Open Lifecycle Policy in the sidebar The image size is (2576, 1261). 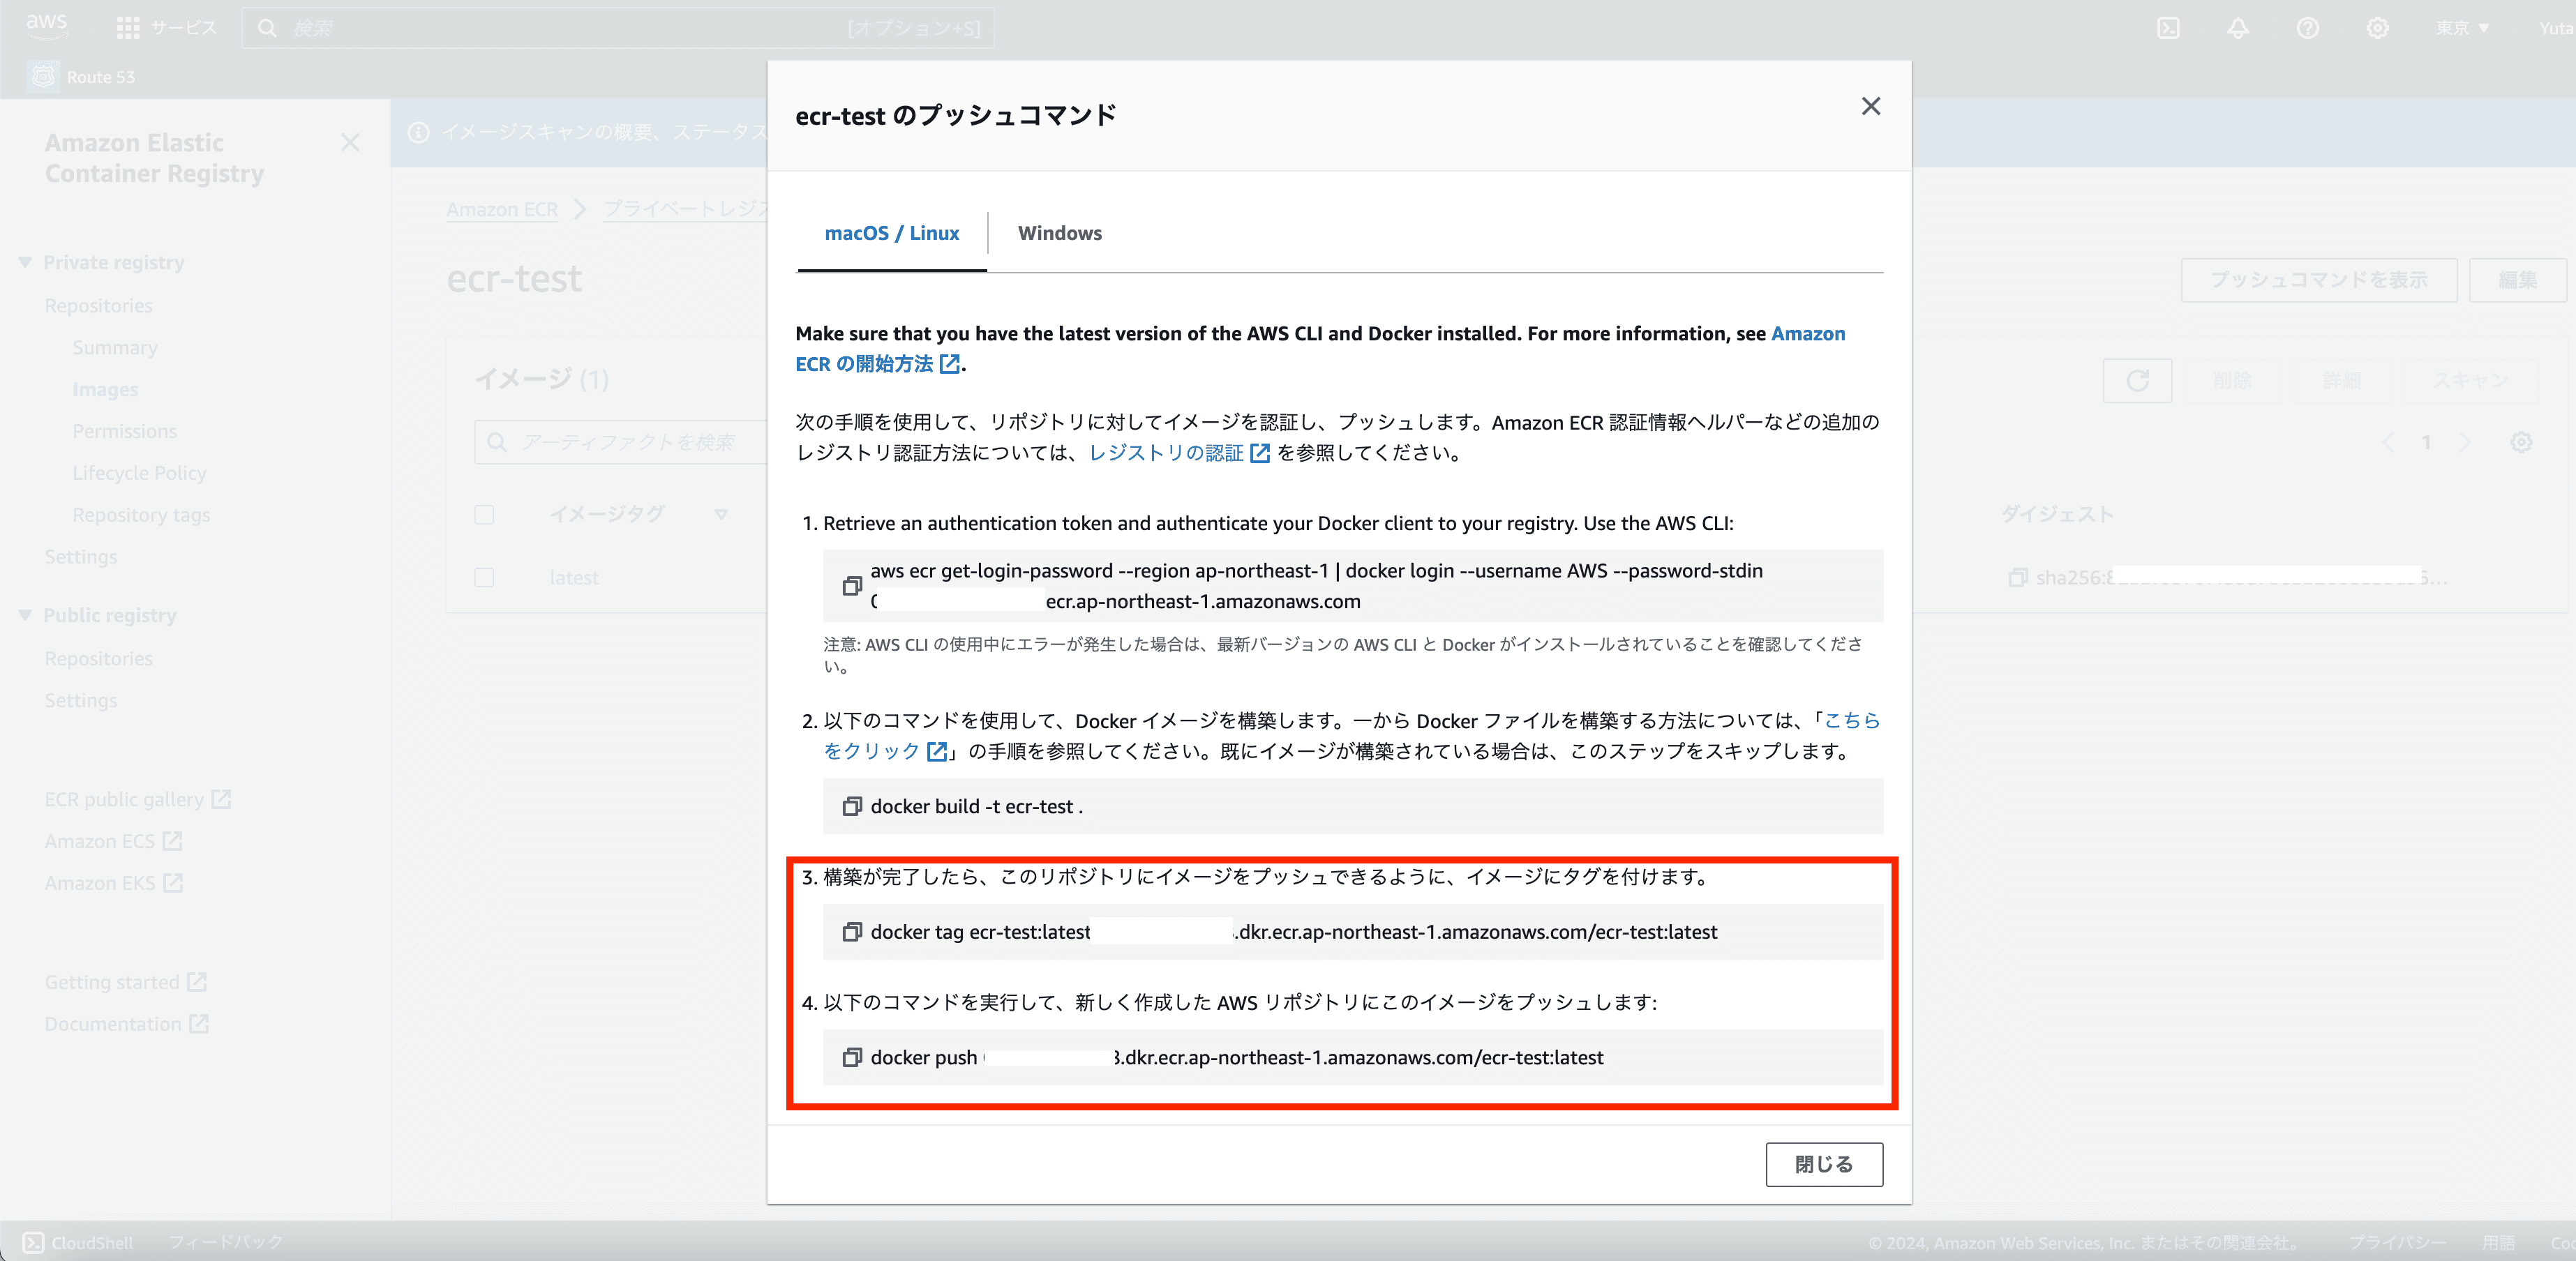pos(139,473)
